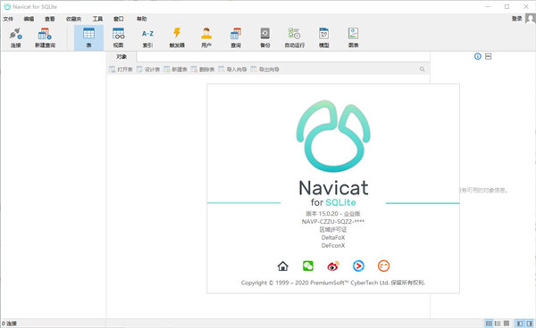536x328 pixels.
Task: Click the 模型 (Model) toolbar icon
Action: [323, 37]
